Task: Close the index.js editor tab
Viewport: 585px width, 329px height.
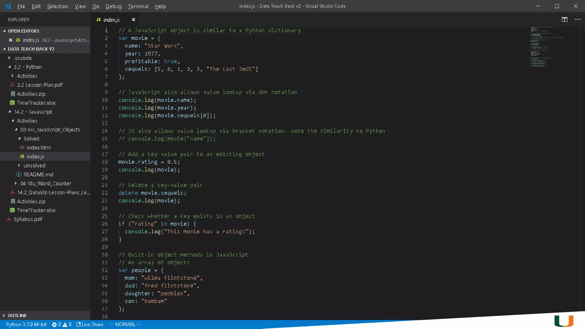Action: pyautogui.click(x=133, y=19)
